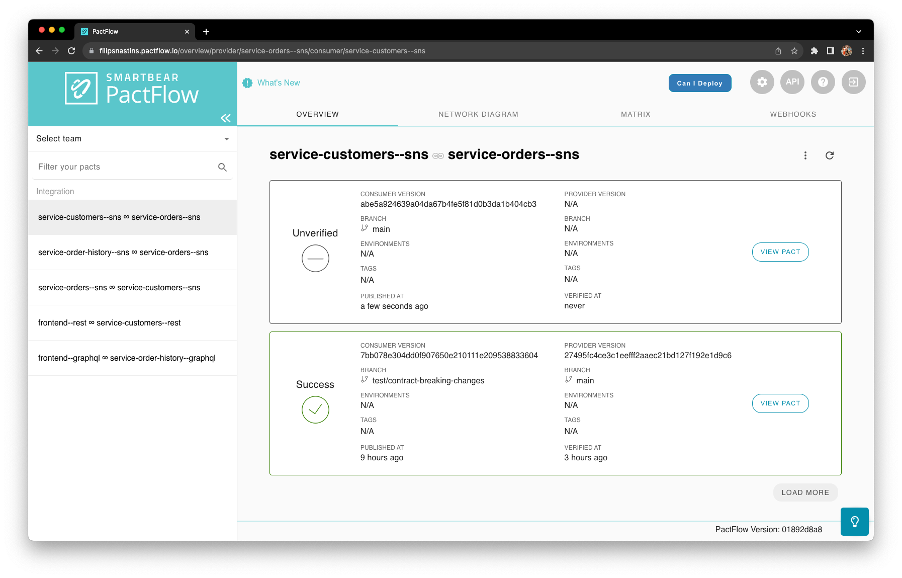The image size is (902, 578).
Task: Open Chrome three-dot menu
Action: point(863,51)
